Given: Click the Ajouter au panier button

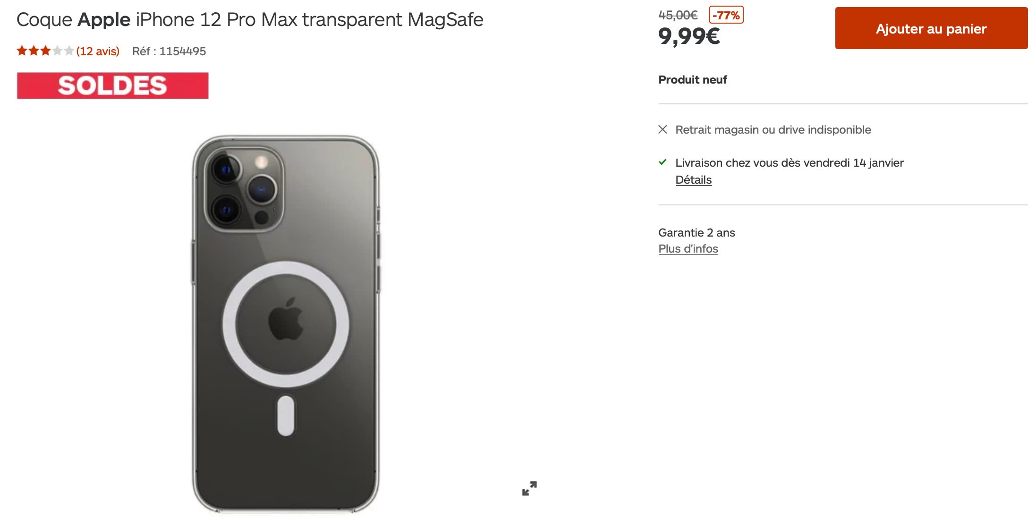Looking at the screenshot, I should click(x=931, y=28).
